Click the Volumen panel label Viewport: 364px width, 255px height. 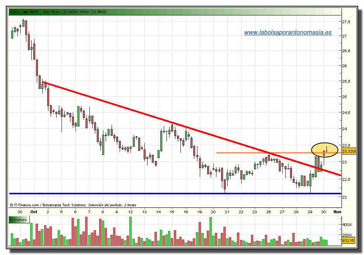pyautogui.click(x=18, y=220)
